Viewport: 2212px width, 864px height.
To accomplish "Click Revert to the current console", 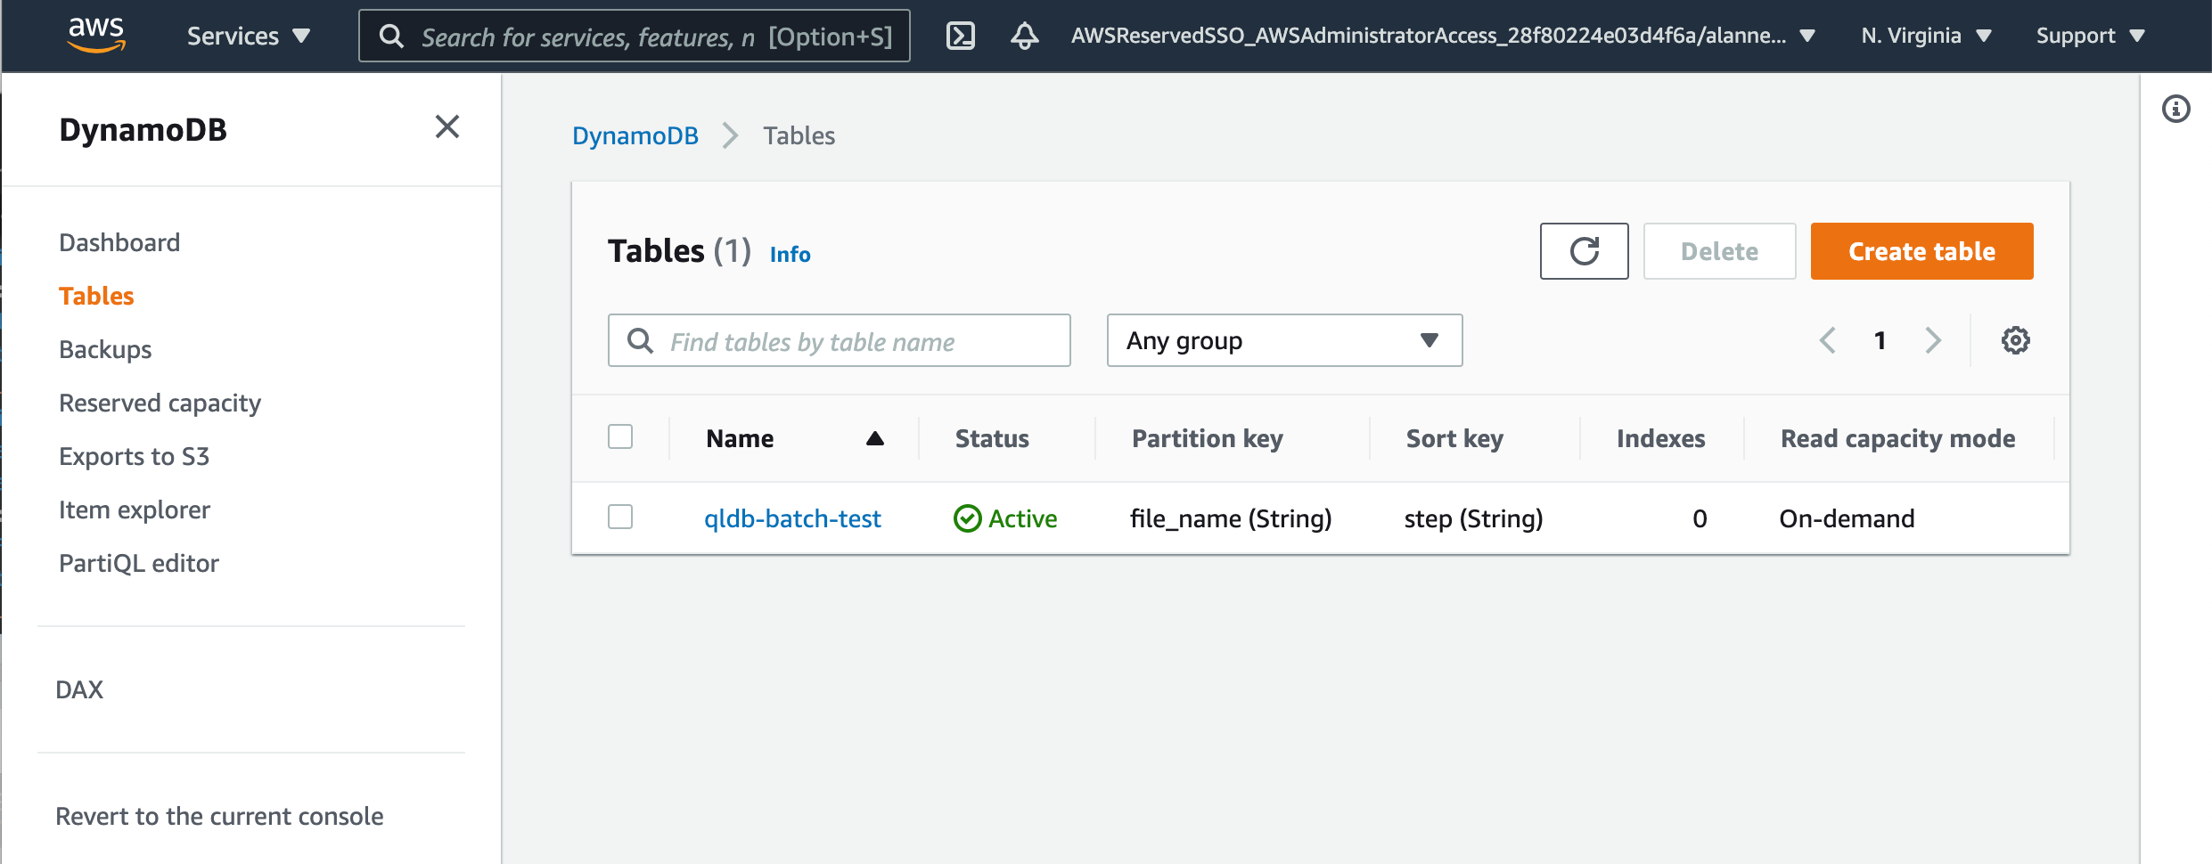I will point(219,816).
